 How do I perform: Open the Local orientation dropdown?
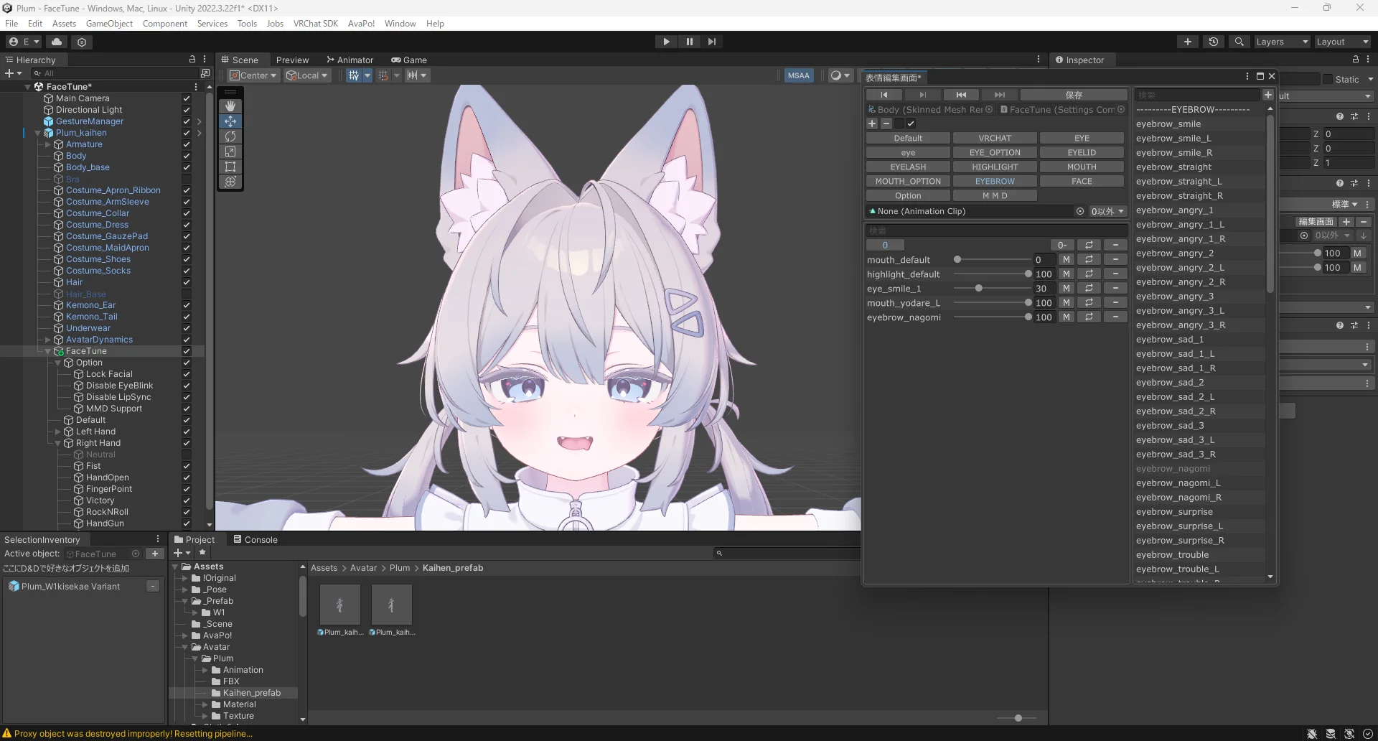pyautogui.click(x=307, y=75)
